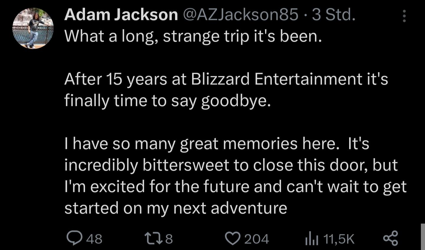Select the 11,5K views count
This screenshot has height=250, width=425.
point(339,239)
